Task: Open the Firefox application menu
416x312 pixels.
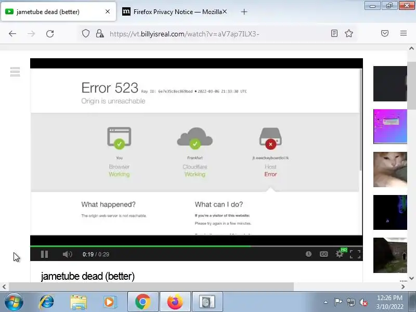Action: tap(404, 33)
